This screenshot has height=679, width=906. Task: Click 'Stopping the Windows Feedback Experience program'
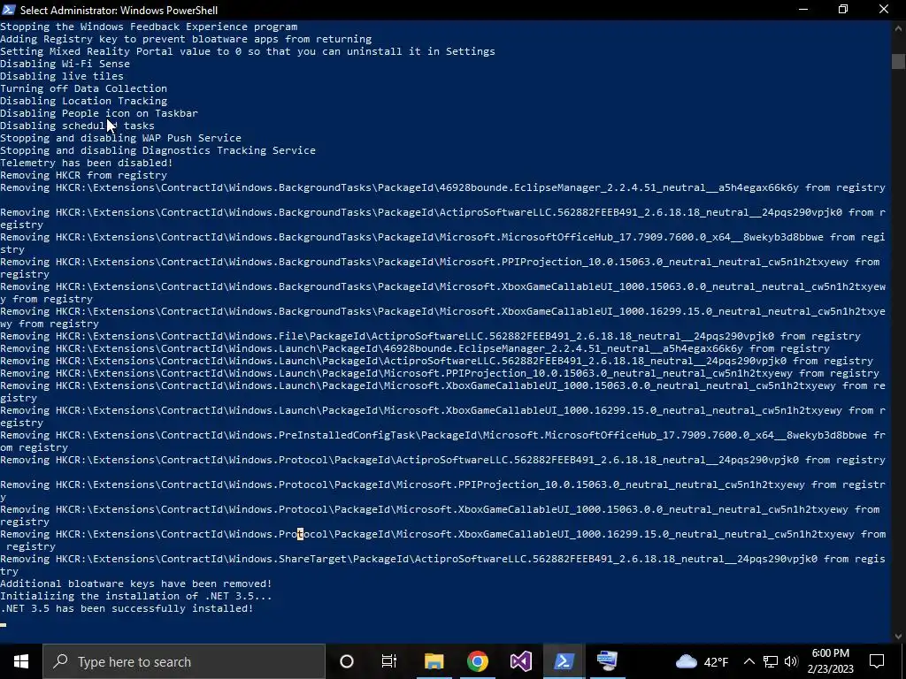pos(149,27)
